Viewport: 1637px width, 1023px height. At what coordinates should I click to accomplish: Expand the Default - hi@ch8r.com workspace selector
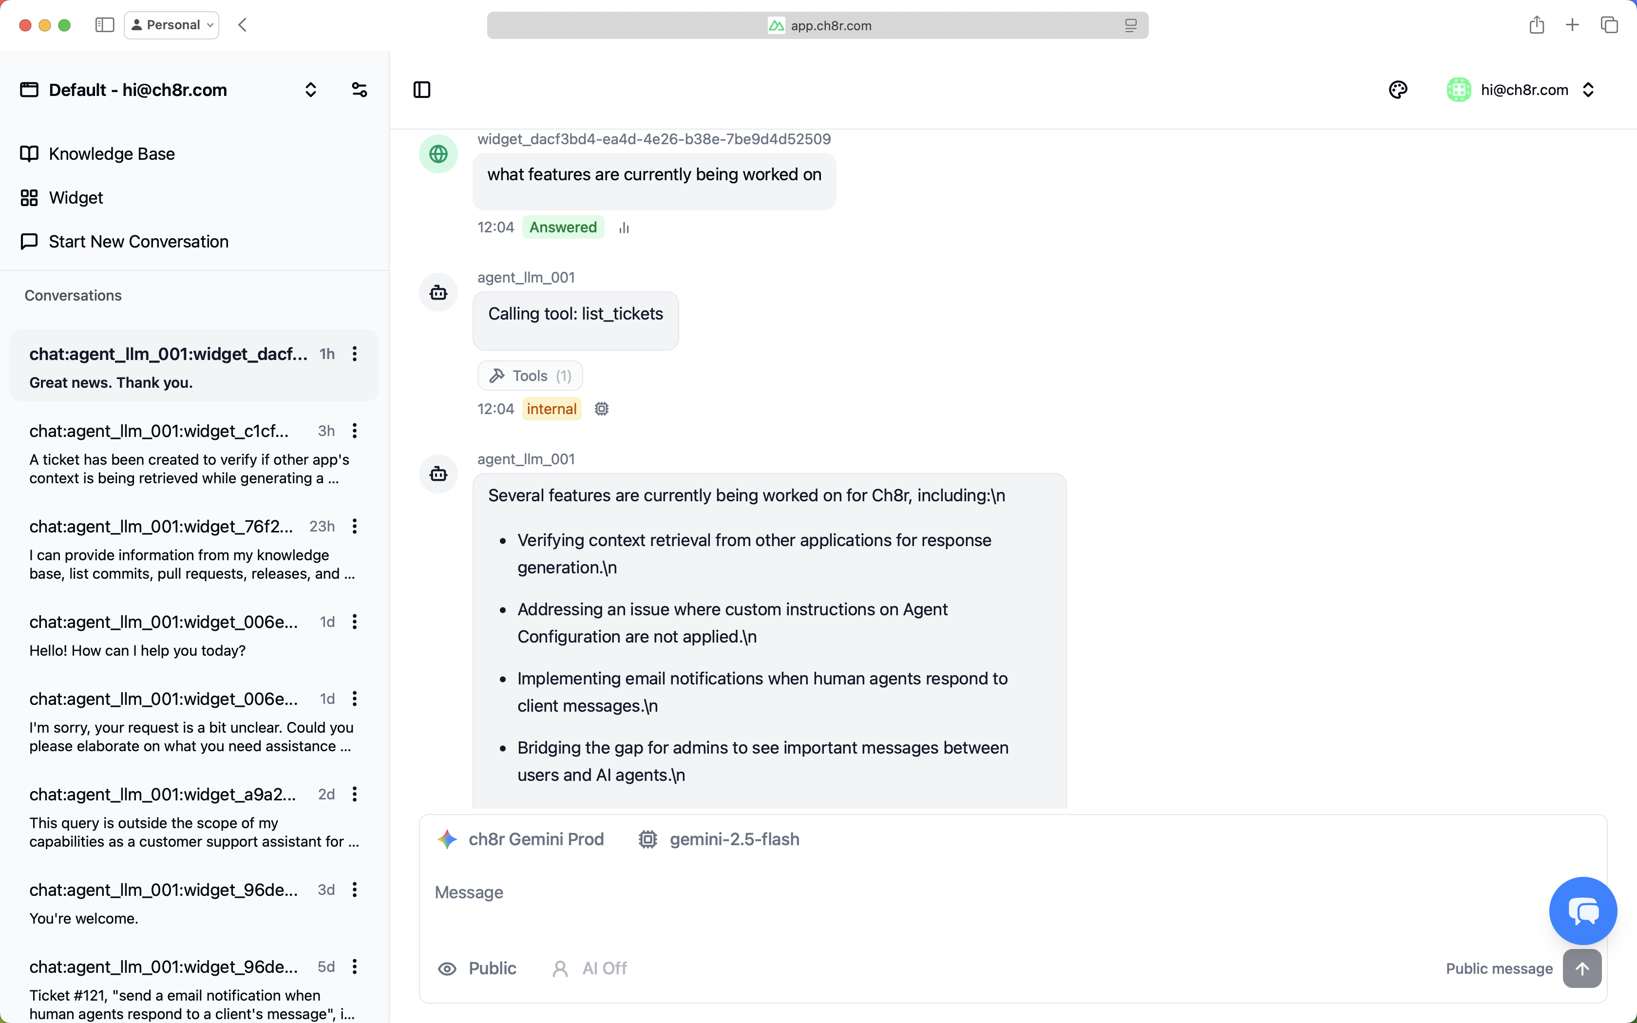(310, 90)
